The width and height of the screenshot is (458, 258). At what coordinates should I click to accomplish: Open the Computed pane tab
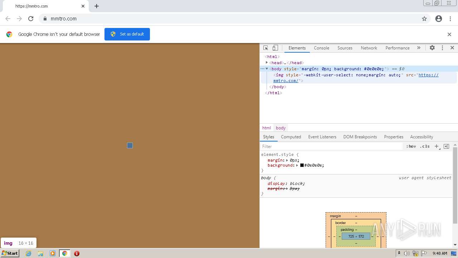pos(291,137)
